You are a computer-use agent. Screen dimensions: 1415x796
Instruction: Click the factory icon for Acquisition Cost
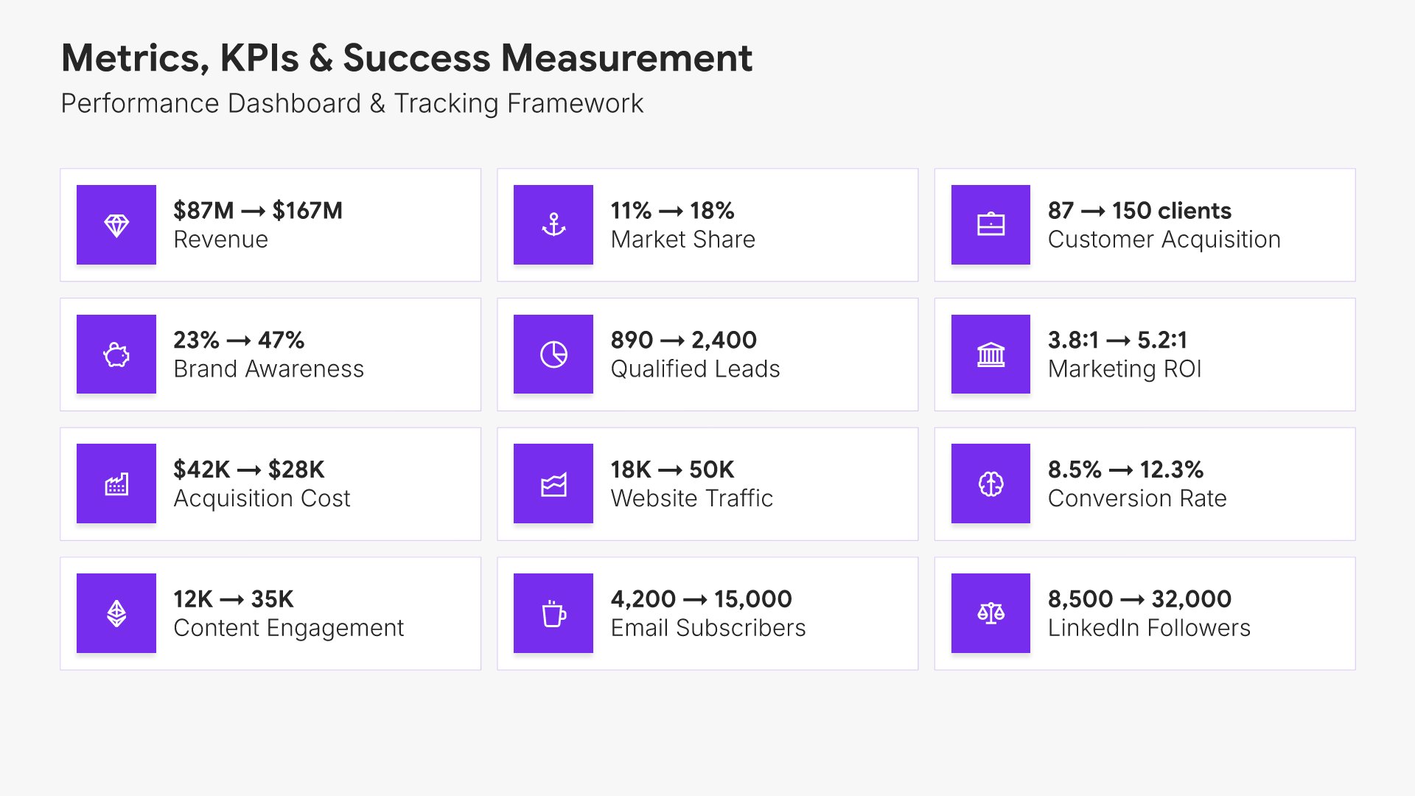[116, 483]
